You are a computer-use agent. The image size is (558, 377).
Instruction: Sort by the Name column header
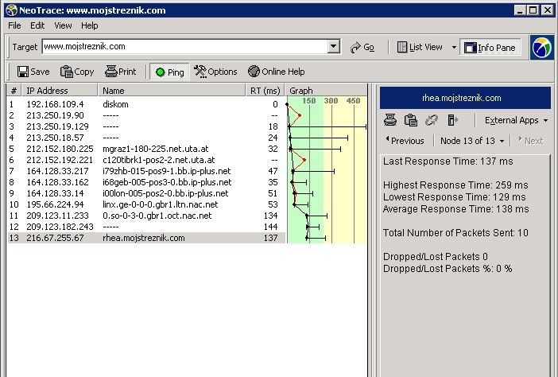[x=172, y=91]
